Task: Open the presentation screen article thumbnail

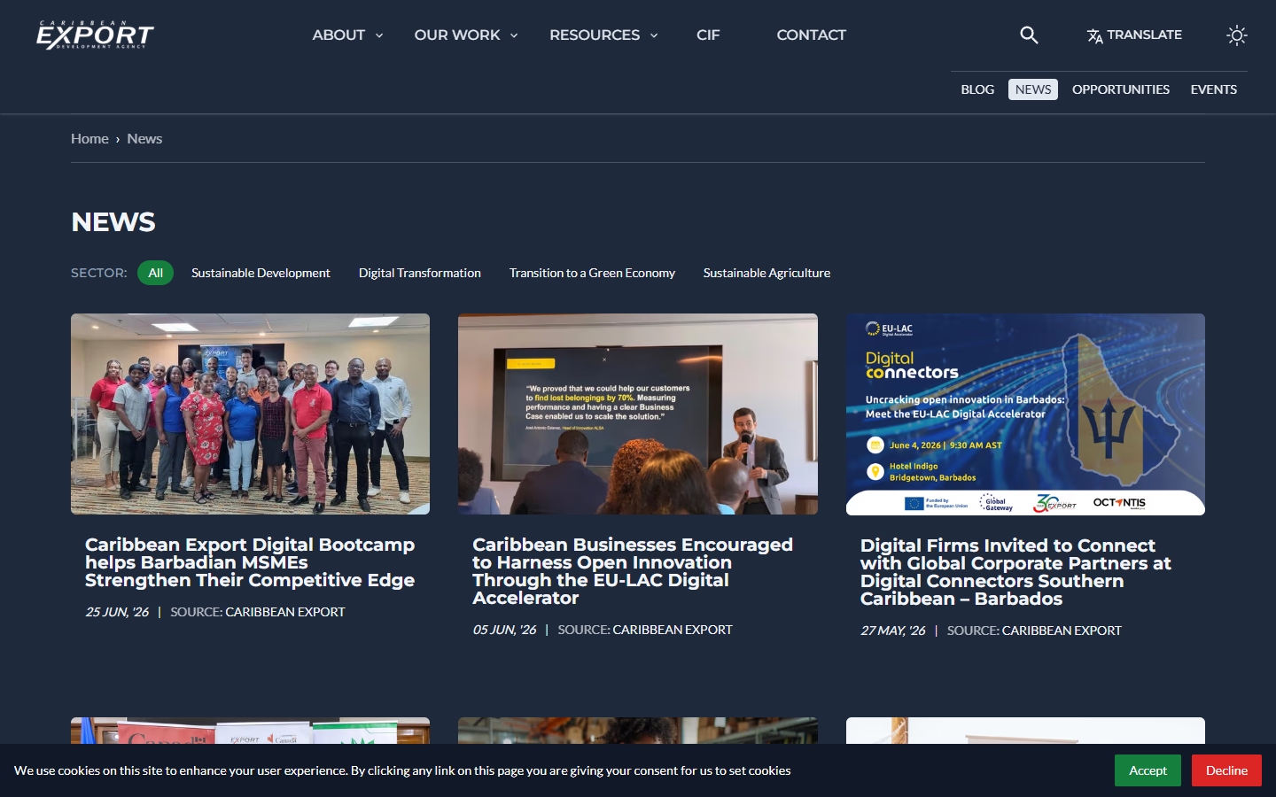Action: click(x=638, y=414)
